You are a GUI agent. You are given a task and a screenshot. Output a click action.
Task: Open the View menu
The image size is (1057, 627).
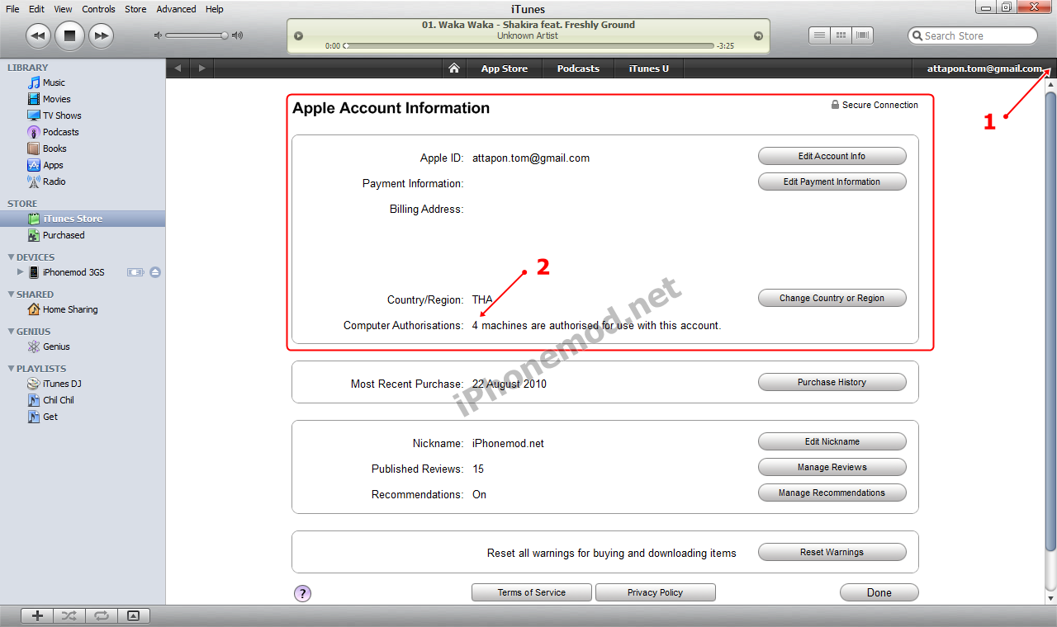click(x=63, y=9)
